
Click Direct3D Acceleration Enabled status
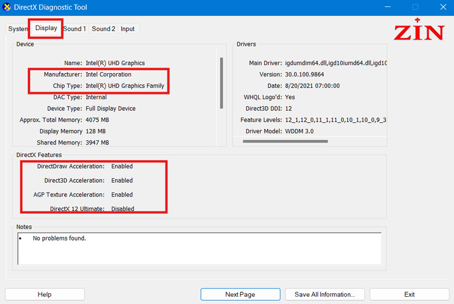pos(122,181)
